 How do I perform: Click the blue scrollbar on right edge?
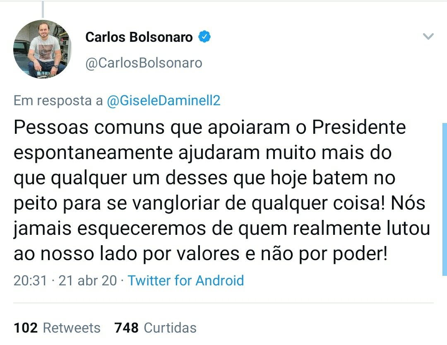445,199
